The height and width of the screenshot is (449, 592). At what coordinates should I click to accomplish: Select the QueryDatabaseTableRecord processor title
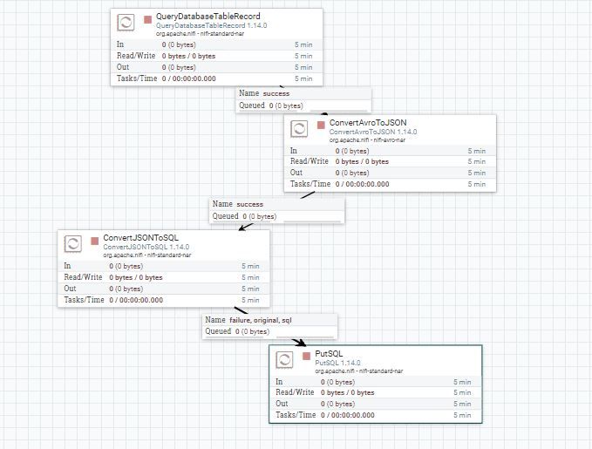click(x=208, y=17)
